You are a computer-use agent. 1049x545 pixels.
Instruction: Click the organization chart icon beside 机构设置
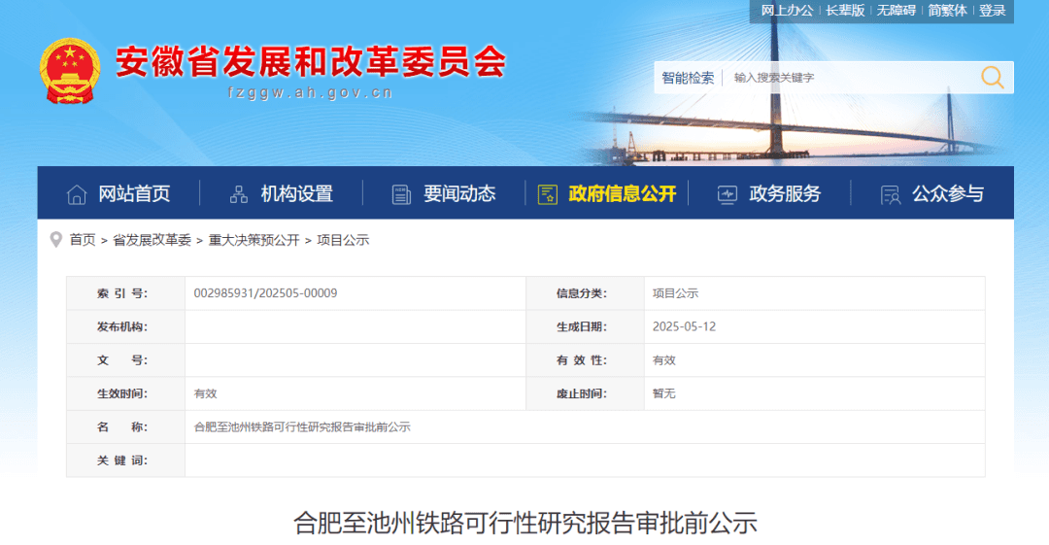(239, 194)
